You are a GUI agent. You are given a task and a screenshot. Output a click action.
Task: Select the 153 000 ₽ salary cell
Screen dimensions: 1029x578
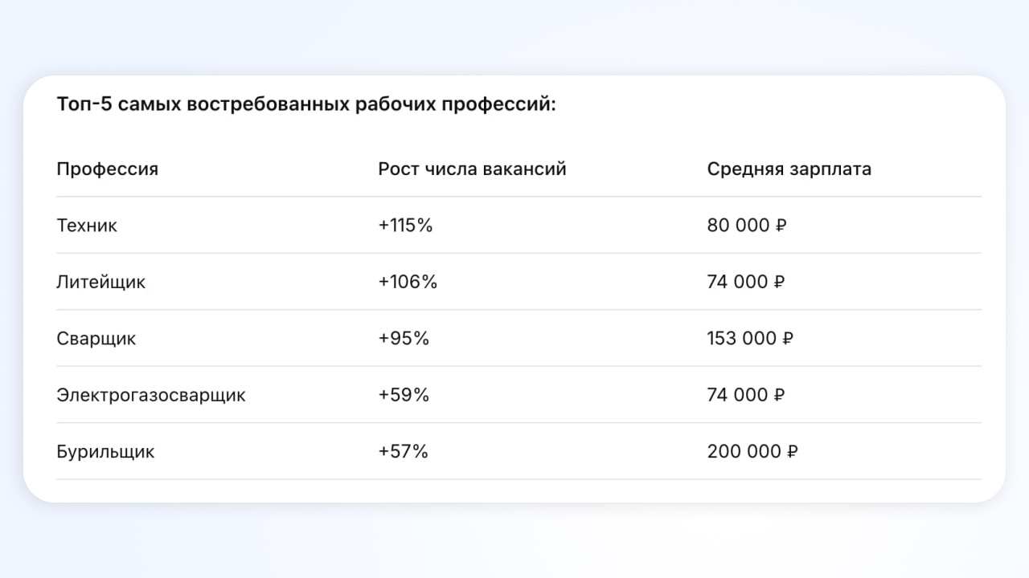tap(750, 339)
